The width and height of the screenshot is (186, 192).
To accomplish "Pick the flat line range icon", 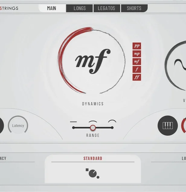I will click(x=73, y=122).
